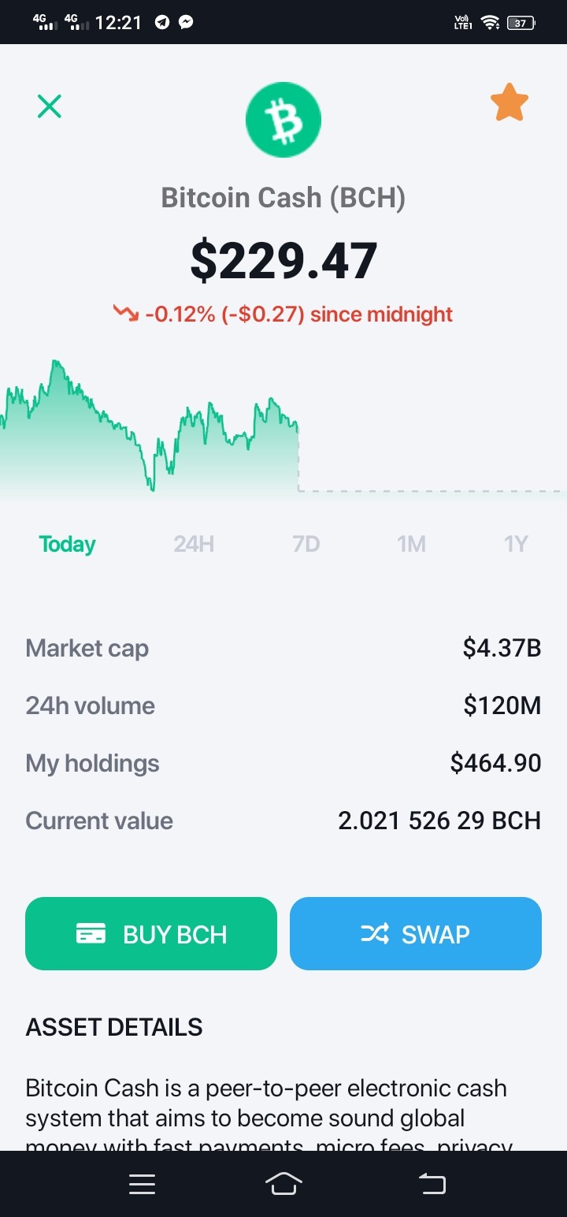Tap the red downward trend arrow icon

126,313
